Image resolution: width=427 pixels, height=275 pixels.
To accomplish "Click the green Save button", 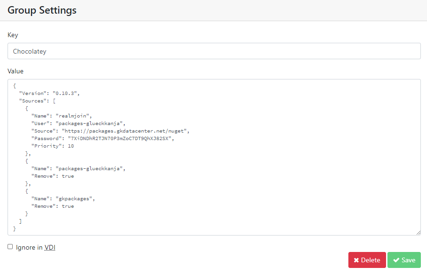I will coord(404,260).
